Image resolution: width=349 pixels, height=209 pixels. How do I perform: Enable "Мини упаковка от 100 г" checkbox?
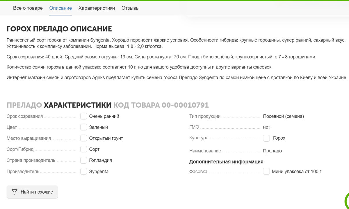click(x=266, y=171)
